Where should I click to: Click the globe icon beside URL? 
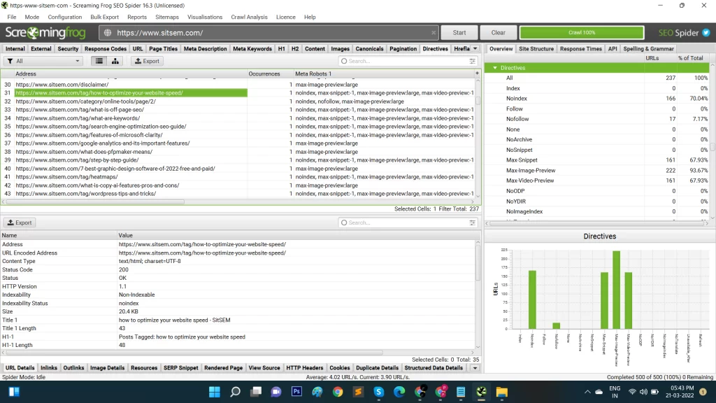tap(108, 33)
